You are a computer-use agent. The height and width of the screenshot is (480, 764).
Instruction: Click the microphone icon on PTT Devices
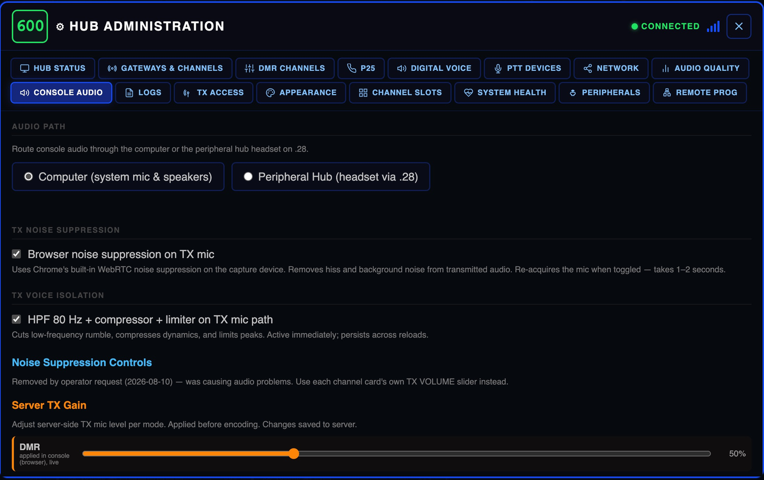point(498,69)
